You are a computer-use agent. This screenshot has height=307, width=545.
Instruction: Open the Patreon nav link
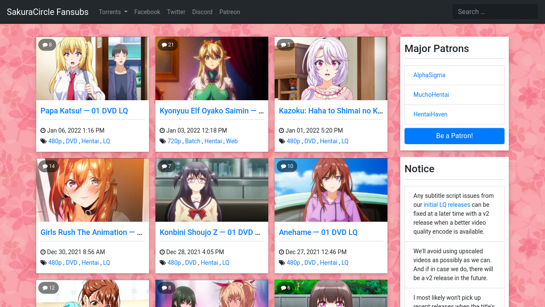coord(229,12)
